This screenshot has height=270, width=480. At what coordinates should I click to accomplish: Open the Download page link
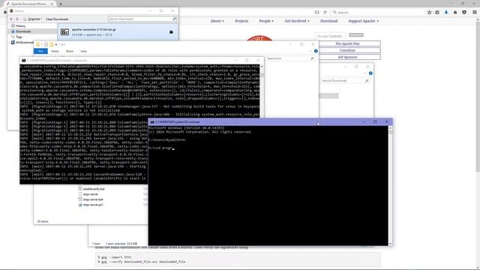coord(328,21)
